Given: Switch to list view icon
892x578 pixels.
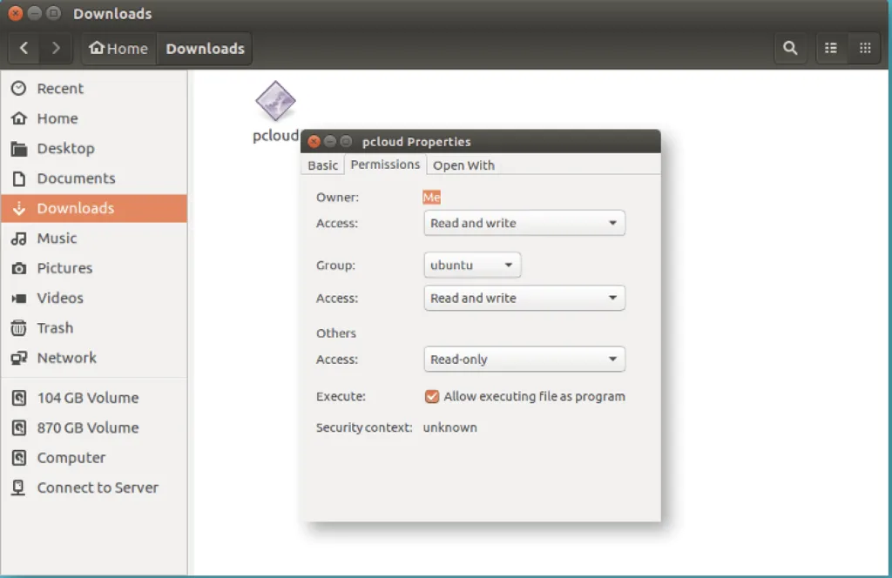Looking at the screenshot, I should (831, 49).
